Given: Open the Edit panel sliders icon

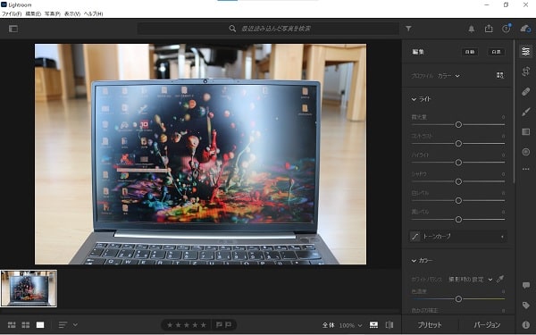Looking at the screenshot, I should [x=526, y=52].
